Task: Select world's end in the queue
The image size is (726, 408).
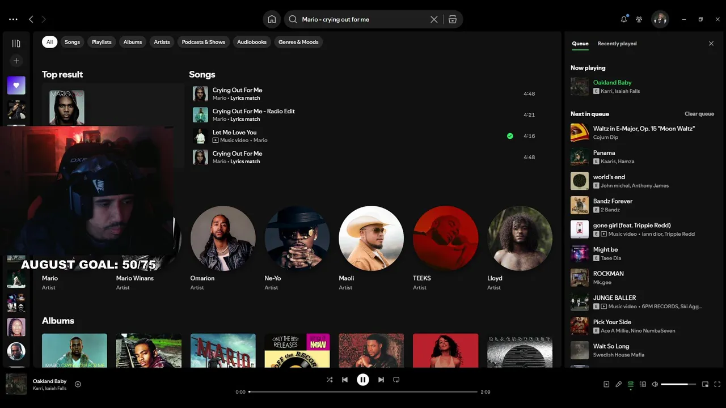Action: point(643,181)
